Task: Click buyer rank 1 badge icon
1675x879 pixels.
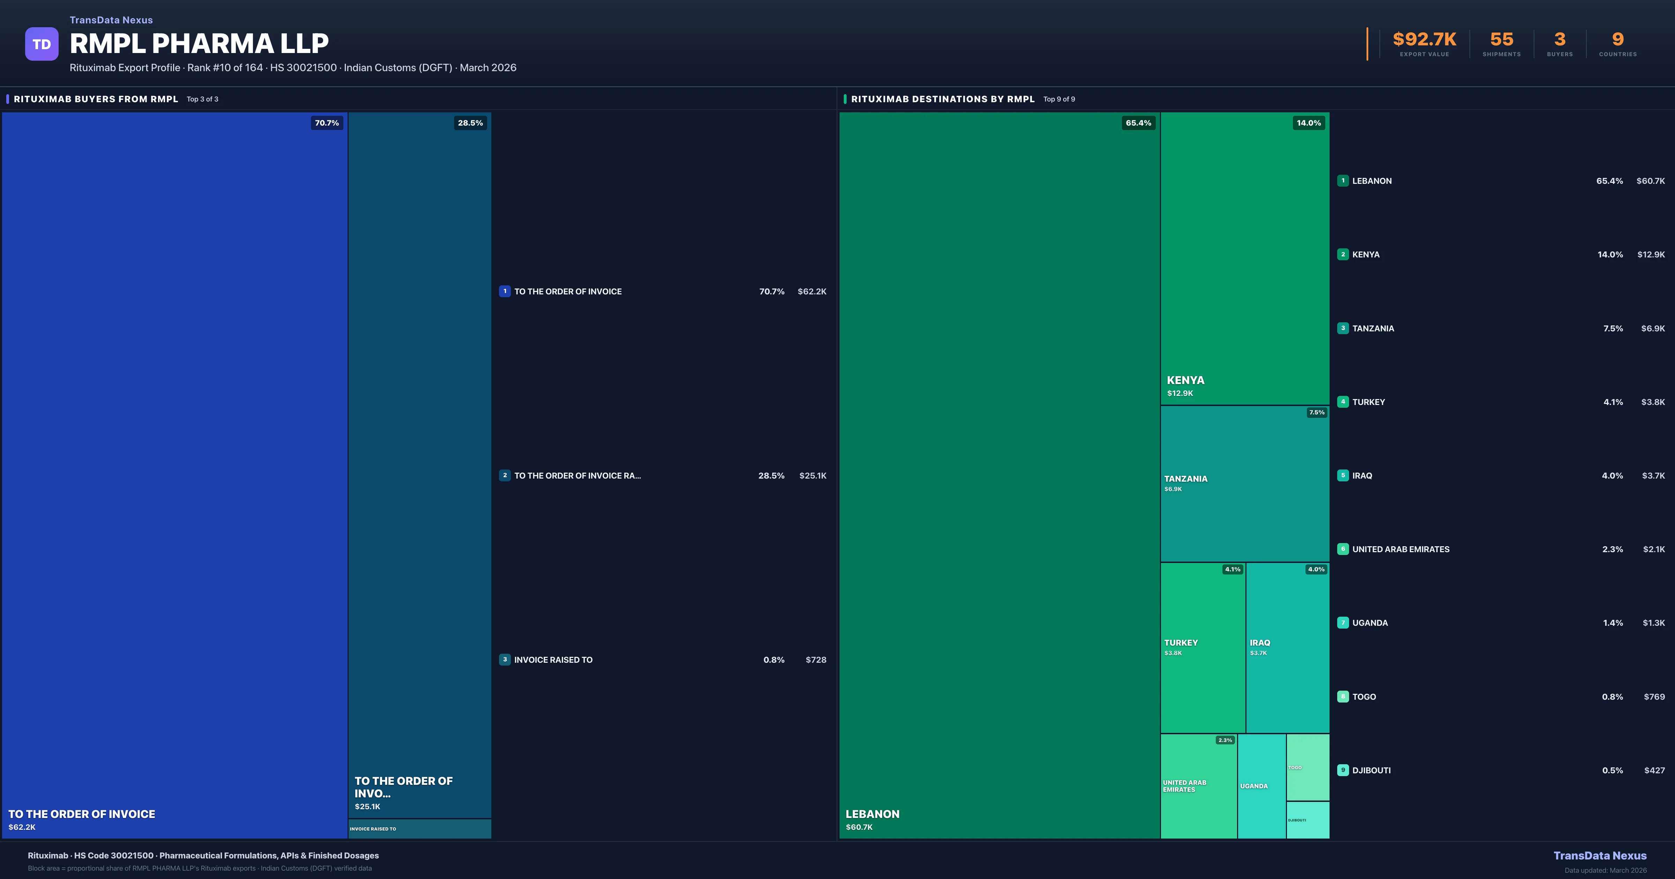Action: [x=505, y=291]
